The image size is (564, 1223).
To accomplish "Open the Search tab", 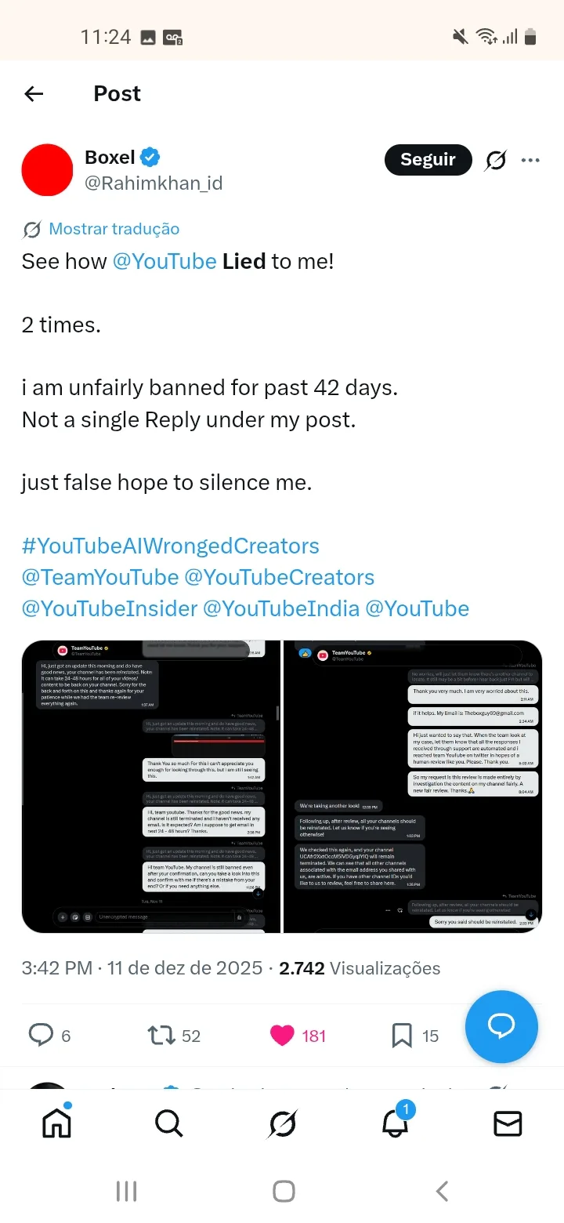I will point(168,1124).
